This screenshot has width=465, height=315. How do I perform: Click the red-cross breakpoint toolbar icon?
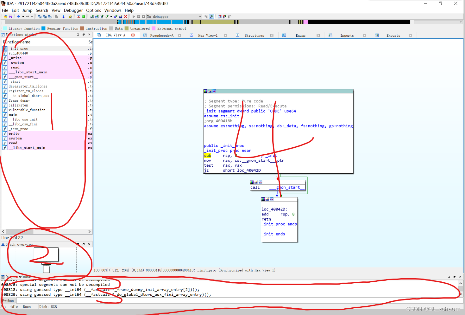click(x=224, y=16)
